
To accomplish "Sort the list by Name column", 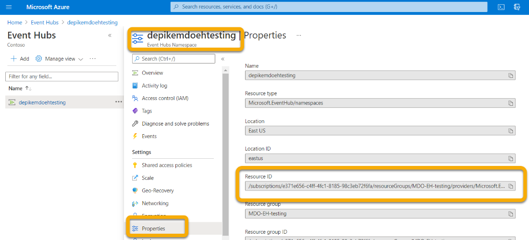I will [20, 88].
